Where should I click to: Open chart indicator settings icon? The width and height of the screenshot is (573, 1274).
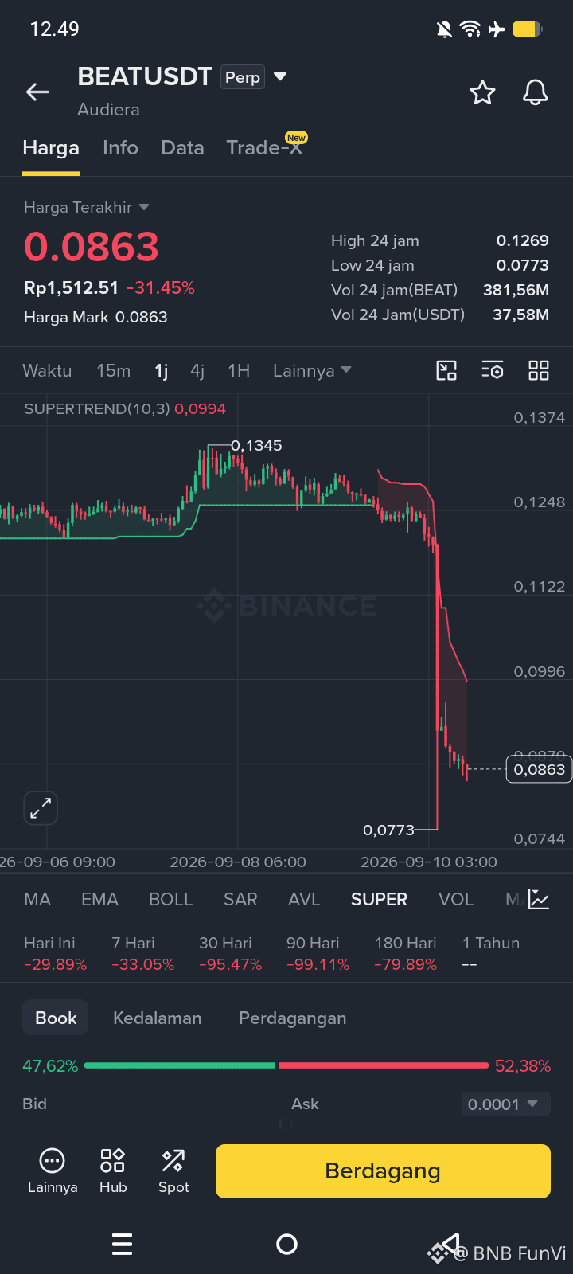493,370
